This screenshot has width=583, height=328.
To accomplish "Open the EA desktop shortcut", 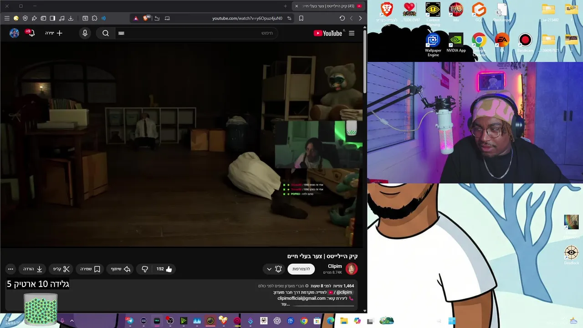I will [x=502, y=43].
